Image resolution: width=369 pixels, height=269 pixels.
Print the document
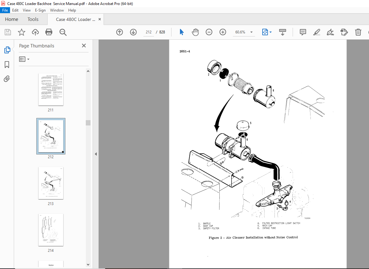pos(49,32)
